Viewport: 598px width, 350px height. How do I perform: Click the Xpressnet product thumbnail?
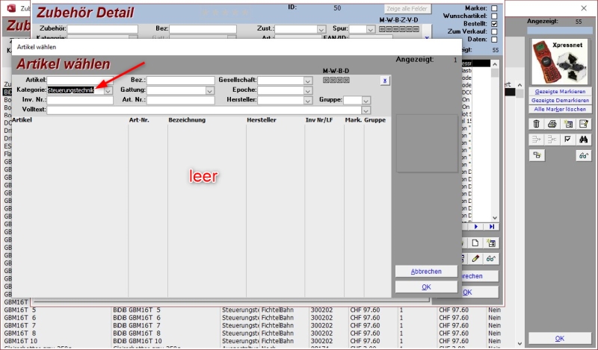point(559,62)
